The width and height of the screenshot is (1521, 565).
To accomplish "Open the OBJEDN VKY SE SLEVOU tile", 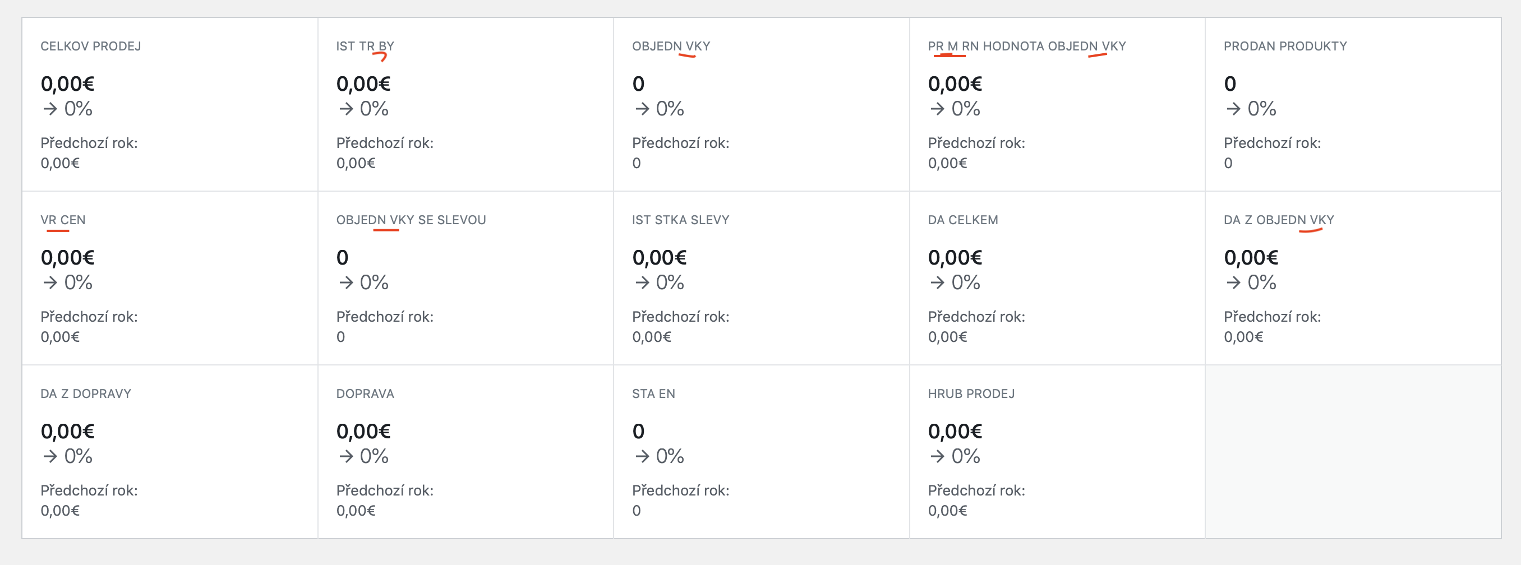I will (x=411, y=219).
